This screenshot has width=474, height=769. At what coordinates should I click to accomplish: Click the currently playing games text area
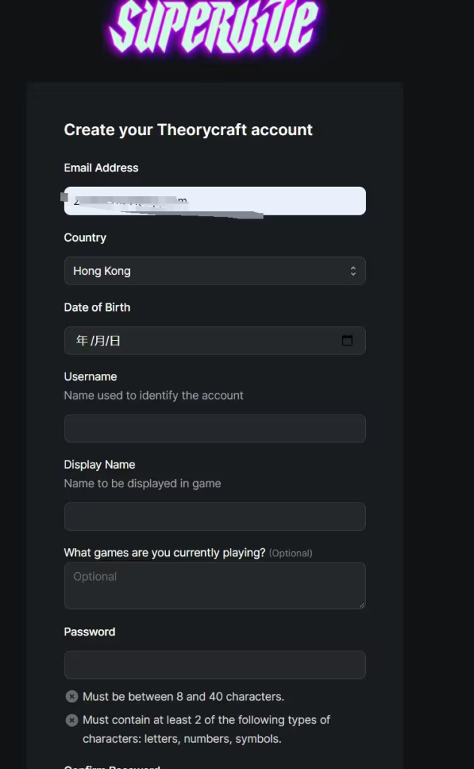(x=214, y=586)
